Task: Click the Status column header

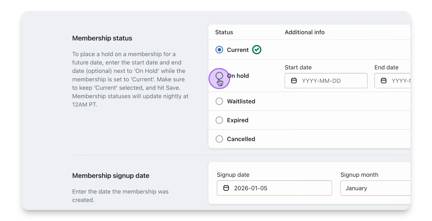Action: coord(224,32)
